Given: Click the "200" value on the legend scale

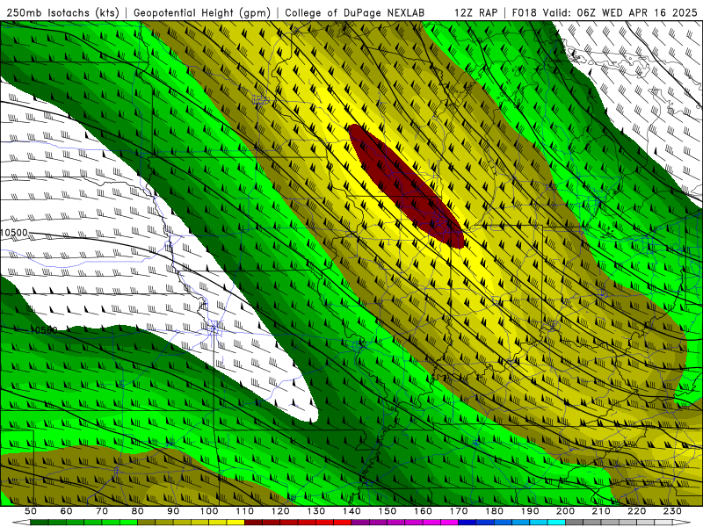Looking at the screenshot, I should (x=565, y=511).
